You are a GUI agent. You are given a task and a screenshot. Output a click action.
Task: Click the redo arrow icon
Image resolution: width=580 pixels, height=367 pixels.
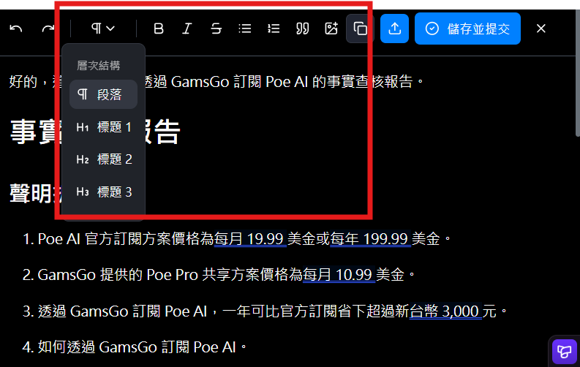click(48, 29)
